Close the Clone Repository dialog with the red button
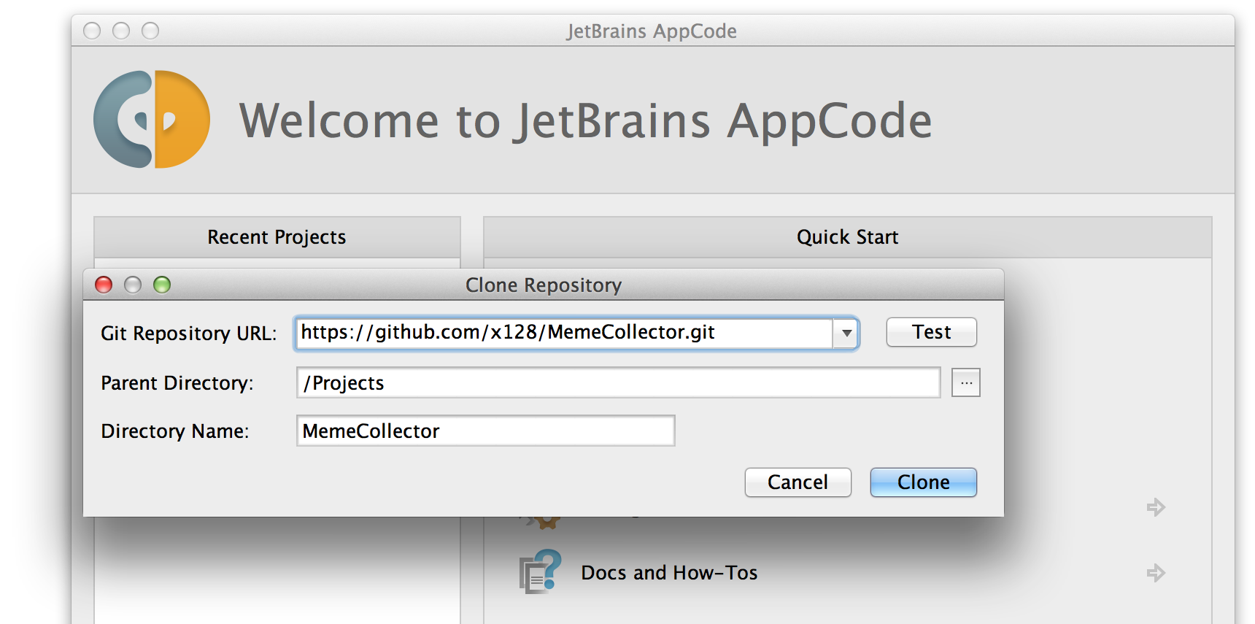This screenshot has height=624, width=1255. pyautogui.click(x=104, y=285)
